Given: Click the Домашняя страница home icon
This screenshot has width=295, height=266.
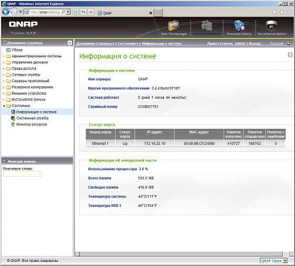Looking at the screenshot, I should [4, 43].
